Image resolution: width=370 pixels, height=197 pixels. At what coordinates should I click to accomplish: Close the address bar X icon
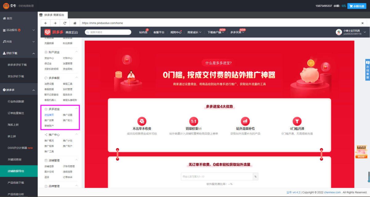363,23
